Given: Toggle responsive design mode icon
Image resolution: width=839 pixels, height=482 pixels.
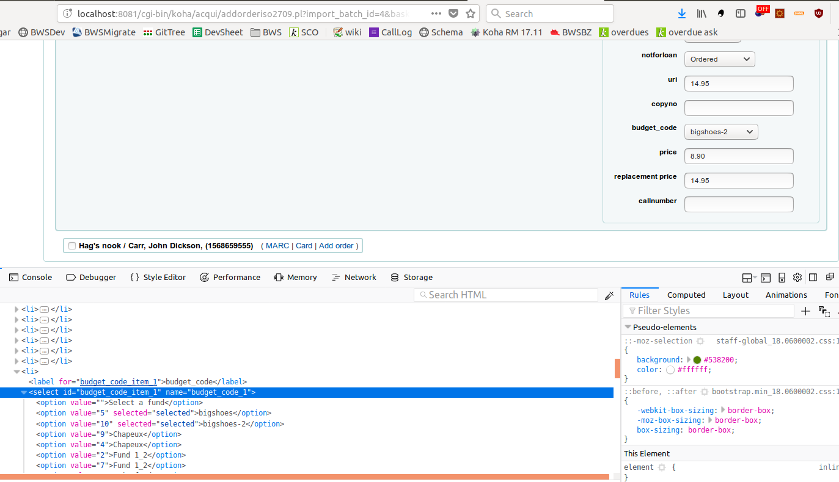Looking at the screenshot, I should 782,278.
